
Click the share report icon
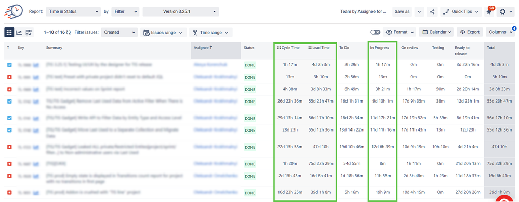[x=432, y=11]
